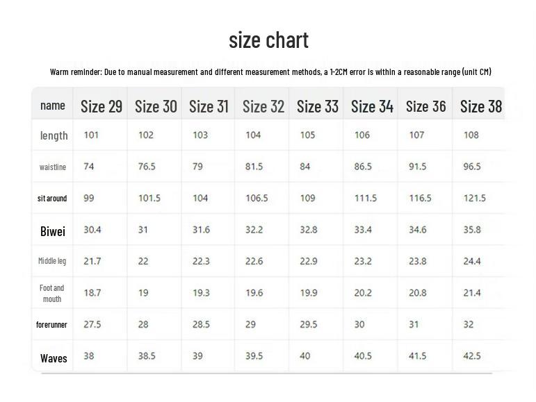Select the "length" row label
The height and width of the screenshot is (402, 536).
(x=54, y=135)
